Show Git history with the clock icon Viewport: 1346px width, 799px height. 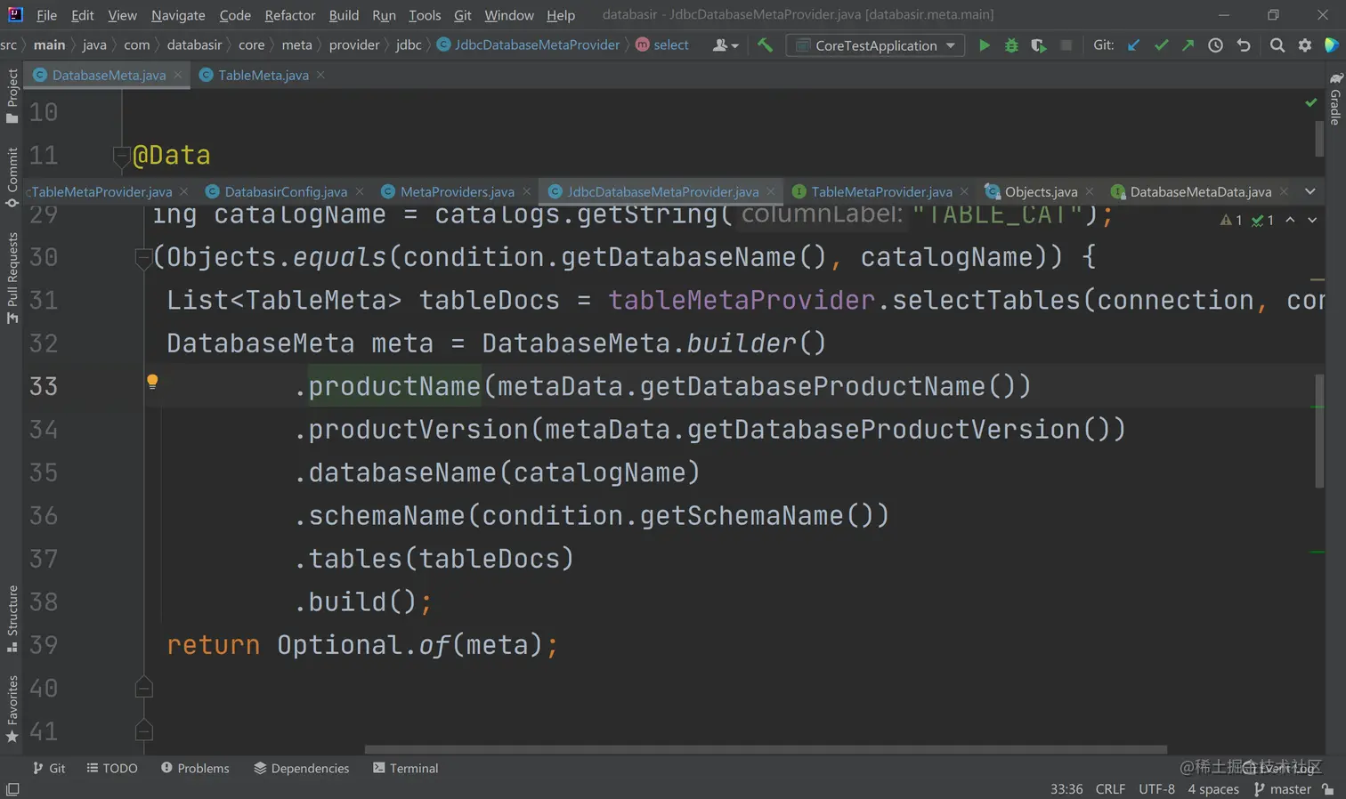click(1215, 45)
